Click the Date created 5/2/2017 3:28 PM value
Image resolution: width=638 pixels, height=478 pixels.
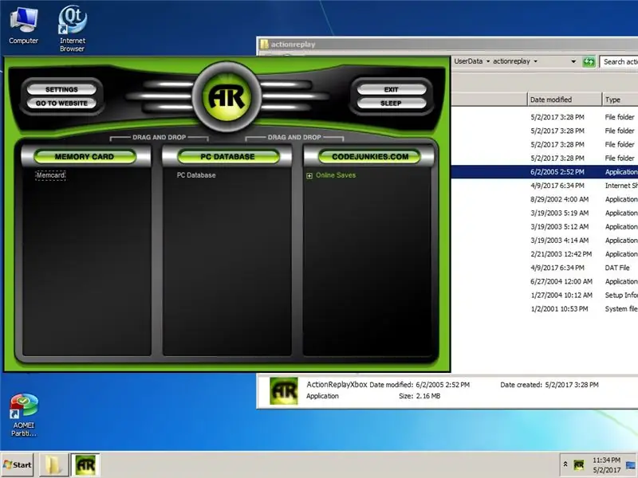pyautogui.click(x=572, y=385)
